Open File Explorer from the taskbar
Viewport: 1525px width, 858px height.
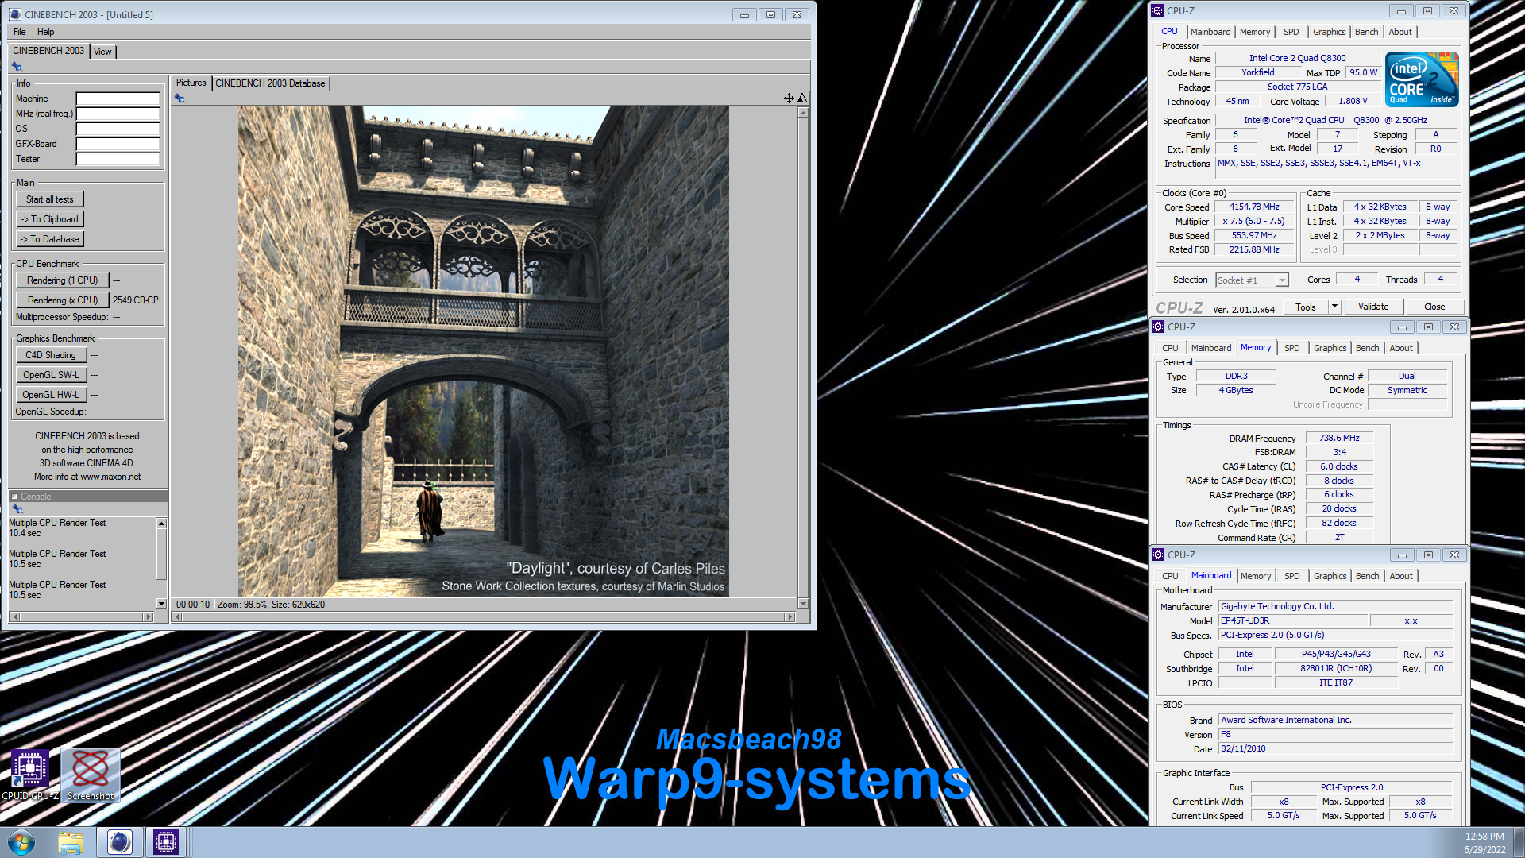(71, 842)
